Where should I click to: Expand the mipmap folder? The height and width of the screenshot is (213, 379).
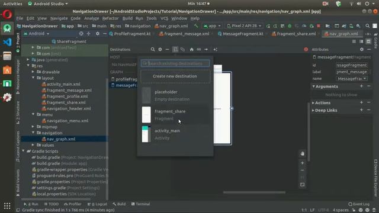(x=33, y=127)
